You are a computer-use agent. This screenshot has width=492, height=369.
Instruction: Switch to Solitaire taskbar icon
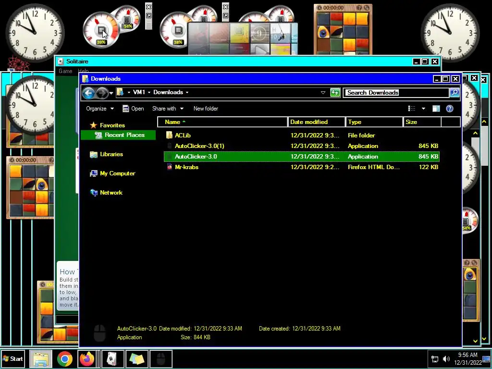coord(112,358)
